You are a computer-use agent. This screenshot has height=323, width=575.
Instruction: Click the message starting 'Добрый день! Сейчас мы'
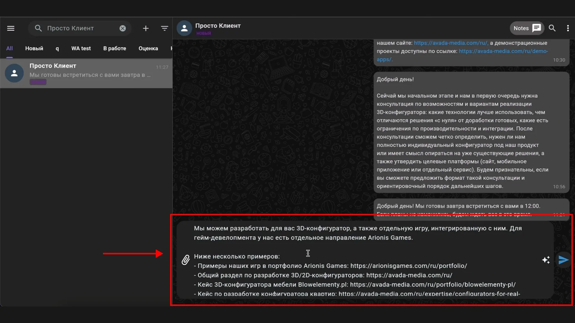point(471,132)
